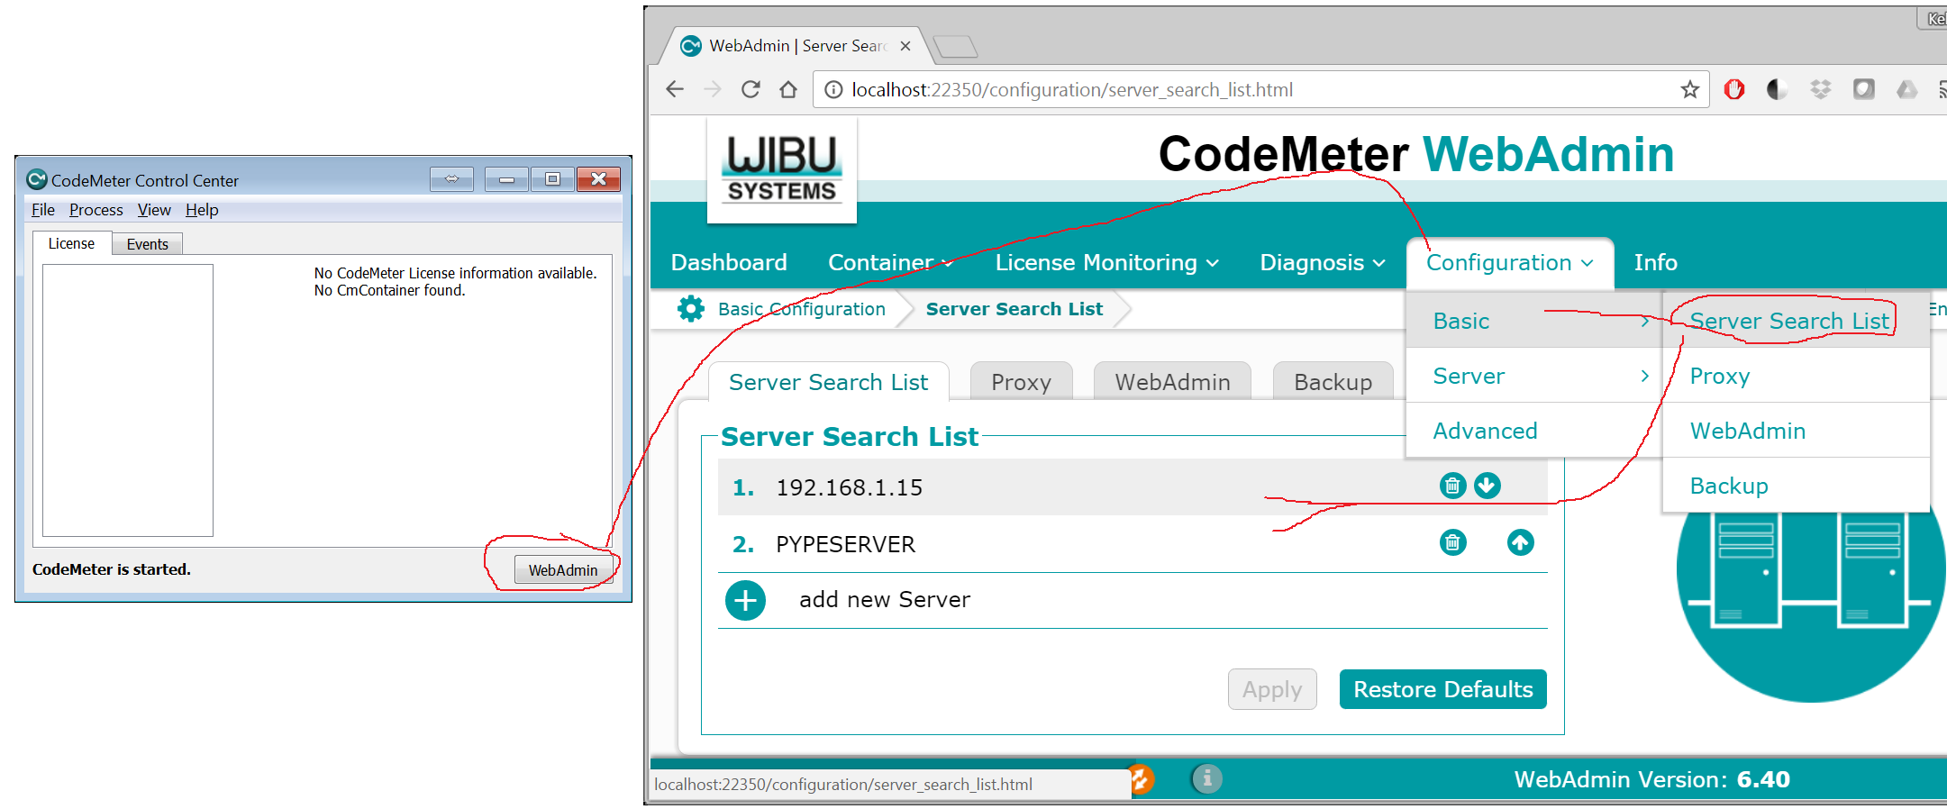Open the File menu in Control Center

pos(43,210)
